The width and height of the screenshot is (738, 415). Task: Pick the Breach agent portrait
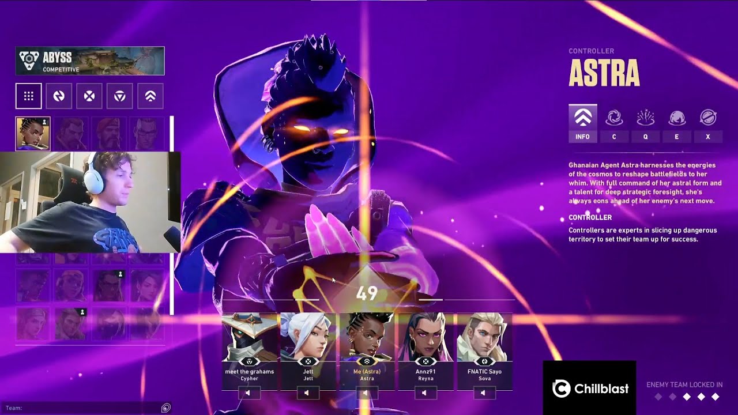click(71, 134)
